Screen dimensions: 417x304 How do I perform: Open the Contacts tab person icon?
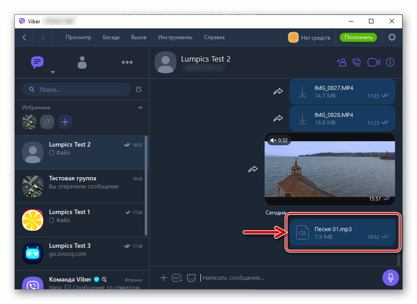click(82, 63)
